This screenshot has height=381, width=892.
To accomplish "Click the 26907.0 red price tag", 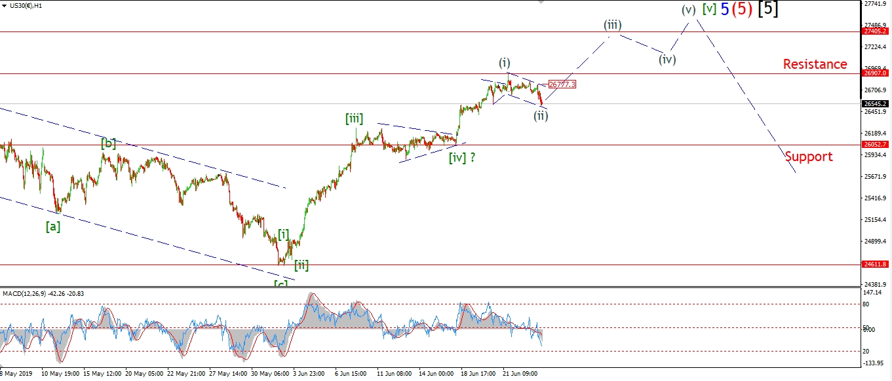I will 876,74.
